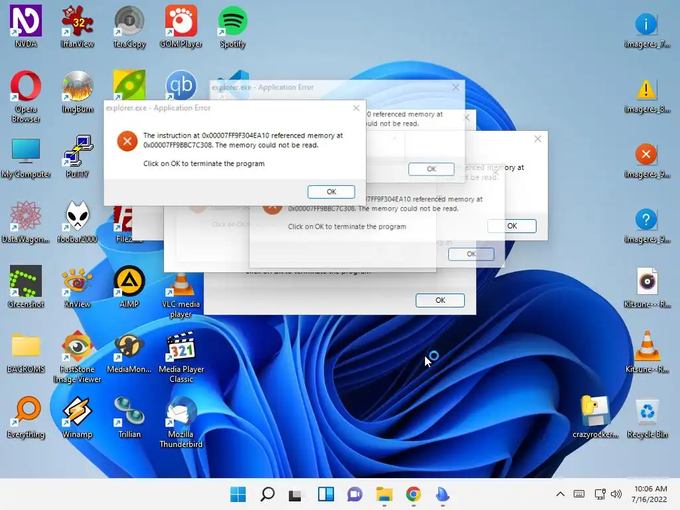Click the MediaMonkey desktop shortcut
680x510 pixels.
pos(129,352)
